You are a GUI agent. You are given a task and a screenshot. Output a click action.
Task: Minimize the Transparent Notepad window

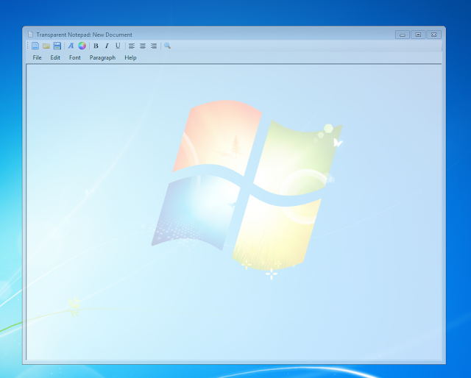point(403,35)
